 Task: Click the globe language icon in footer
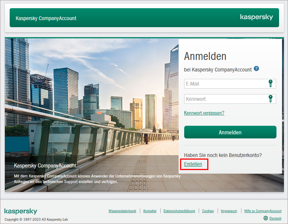[x=266, y=218]
